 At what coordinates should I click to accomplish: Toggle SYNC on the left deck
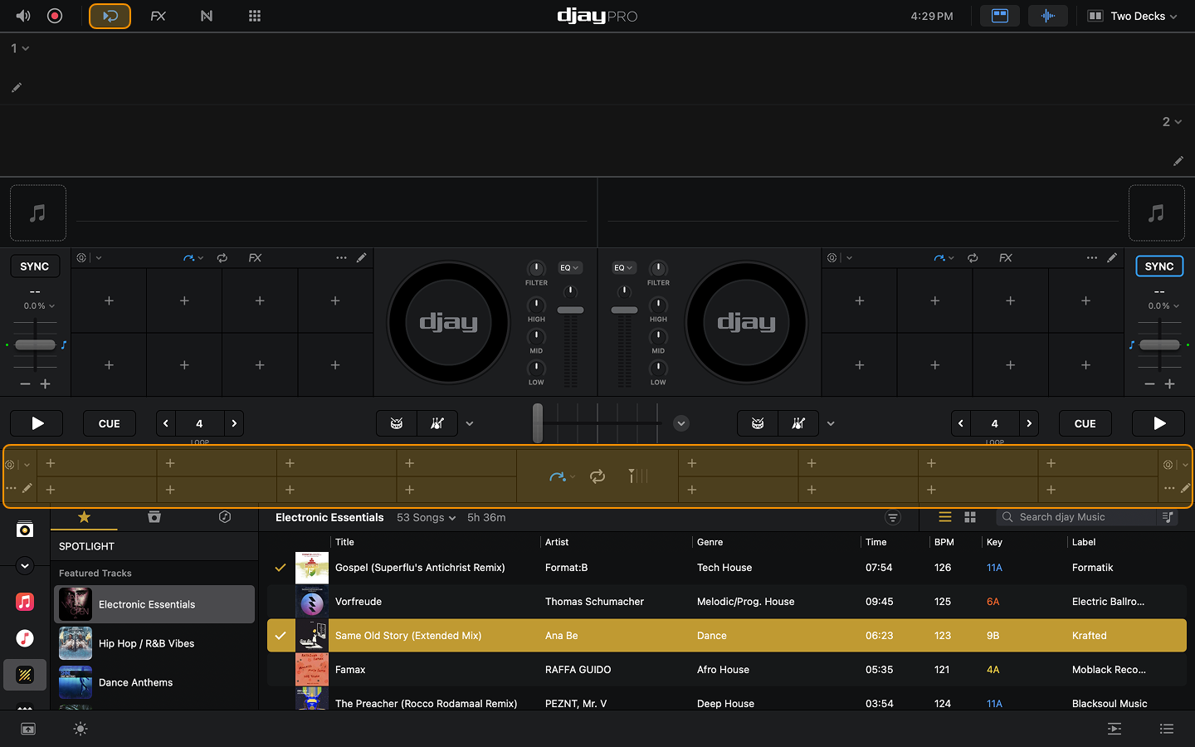point(35,266)
